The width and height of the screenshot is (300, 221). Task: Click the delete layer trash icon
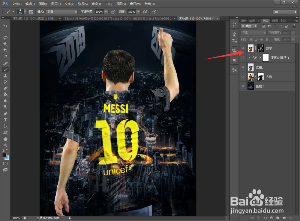click(x=291, y=218)
